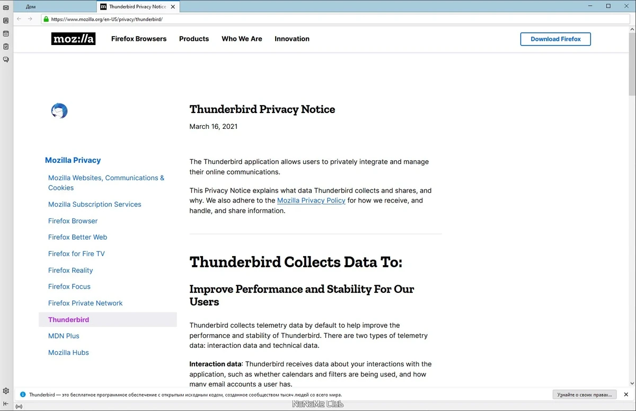The height and width of the screenshot is (411, 636).
Task: Open the Calendar sidebar icon
Action: pyautogui.click(x=6, y=33)
